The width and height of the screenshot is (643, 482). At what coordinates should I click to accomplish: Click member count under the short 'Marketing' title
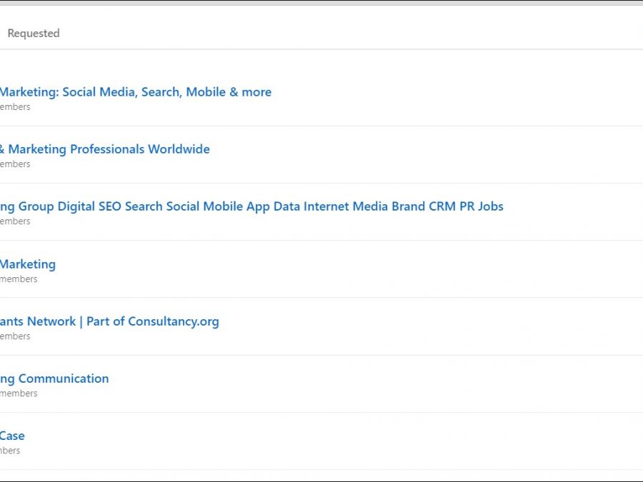click(x=19, y=279)
